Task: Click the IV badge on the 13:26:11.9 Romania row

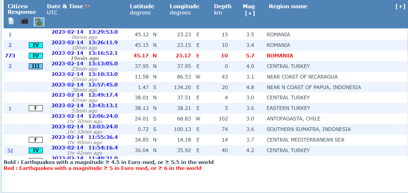Action: coord(36,45)
